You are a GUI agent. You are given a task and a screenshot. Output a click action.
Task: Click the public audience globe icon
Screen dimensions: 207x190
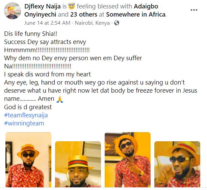[x=117, y=23]
